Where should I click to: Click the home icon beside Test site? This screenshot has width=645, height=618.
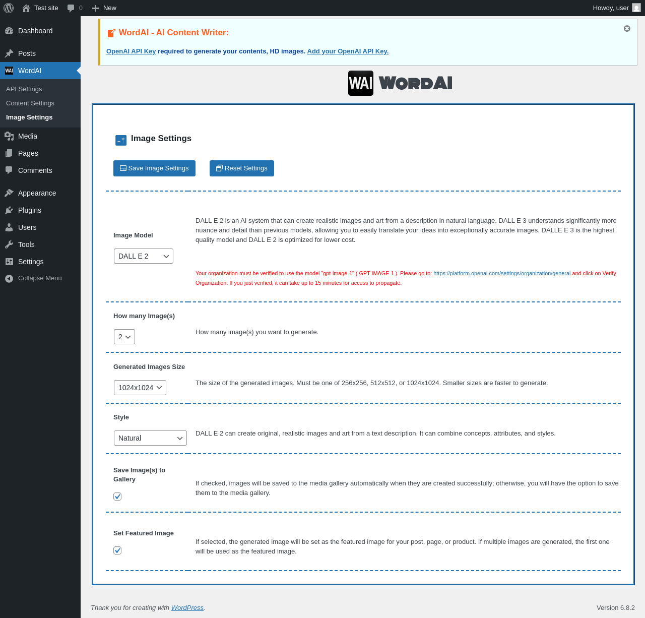tap(26, 8)
